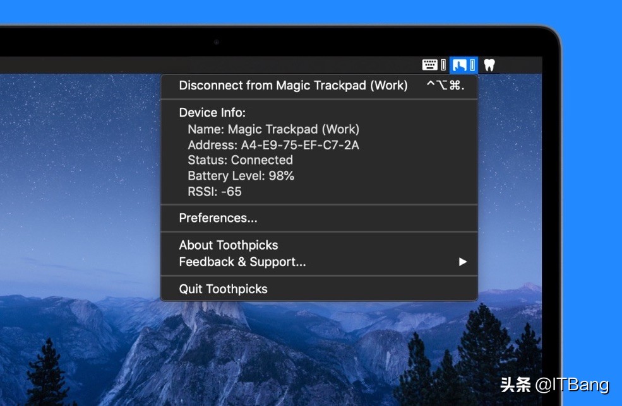
Task: Expand the Feedback & Support submenu arrow
Action: [463, 262]
